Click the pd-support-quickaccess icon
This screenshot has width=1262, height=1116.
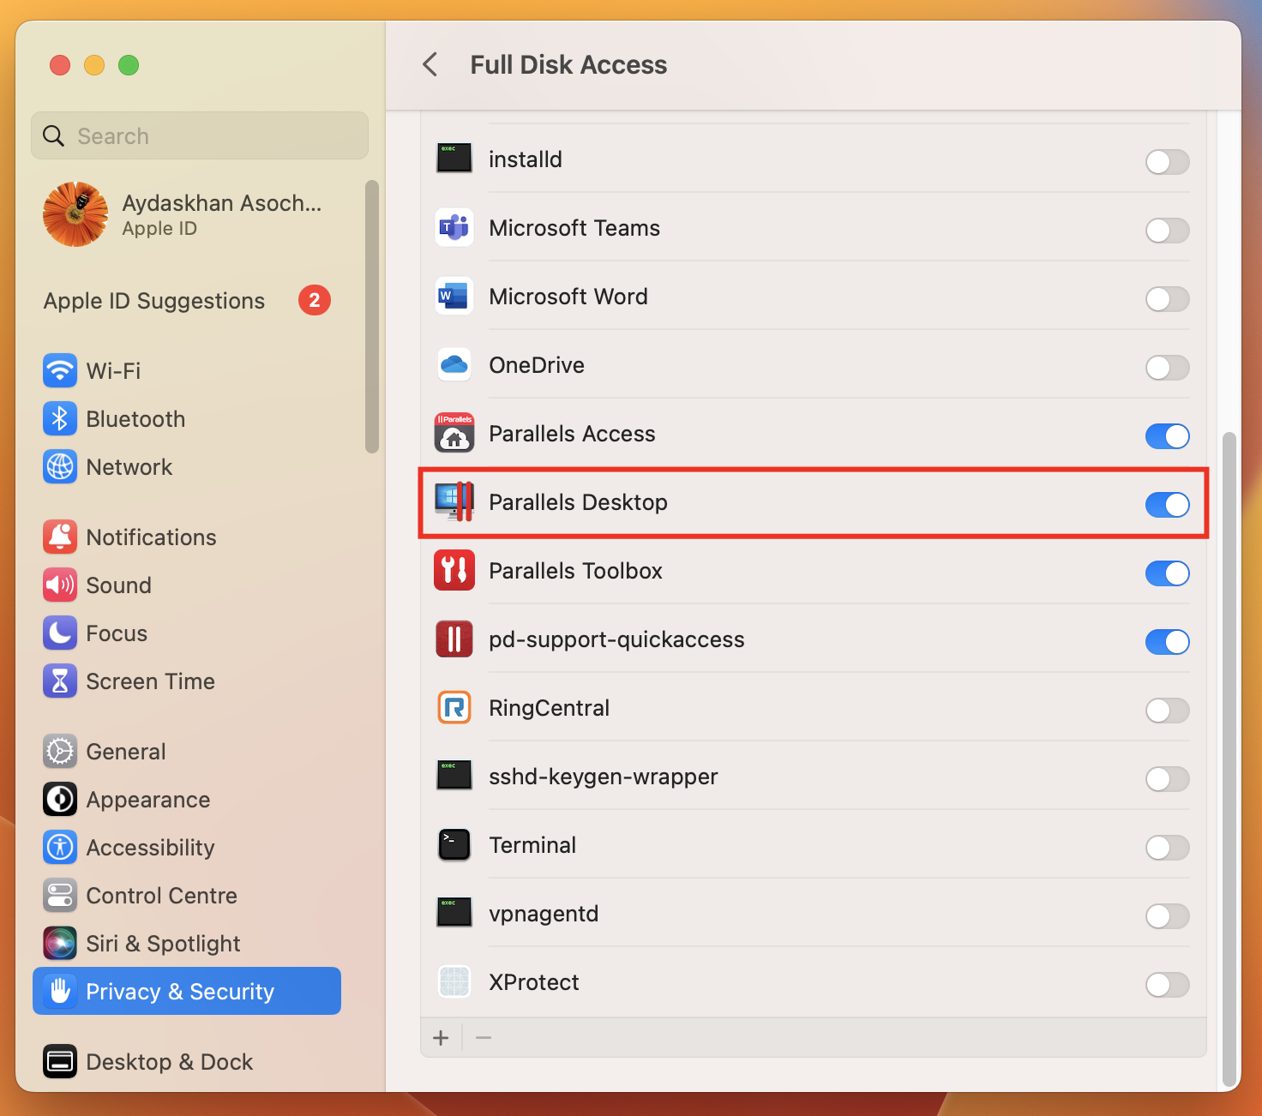coord(454,639)
